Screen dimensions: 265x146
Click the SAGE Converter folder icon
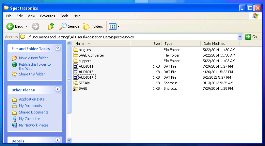[75, 55]
